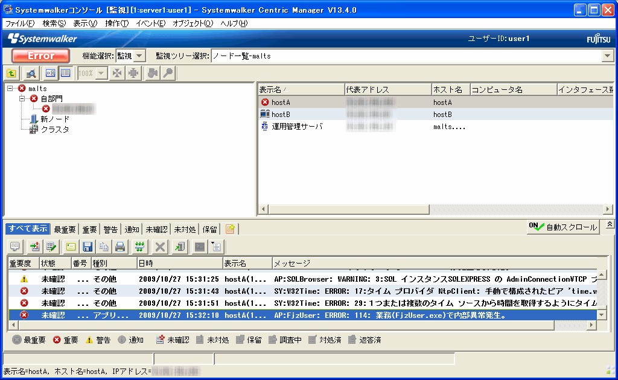
Task: Click the warning triangle of SQLBrowser event
Action: click(x=24, y=279)
